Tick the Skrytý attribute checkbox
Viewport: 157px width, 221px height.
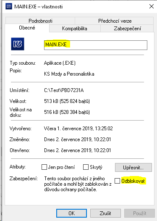click(x=86, y=167)
